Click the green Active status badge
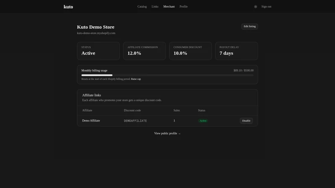 click(x=203, y=121)
